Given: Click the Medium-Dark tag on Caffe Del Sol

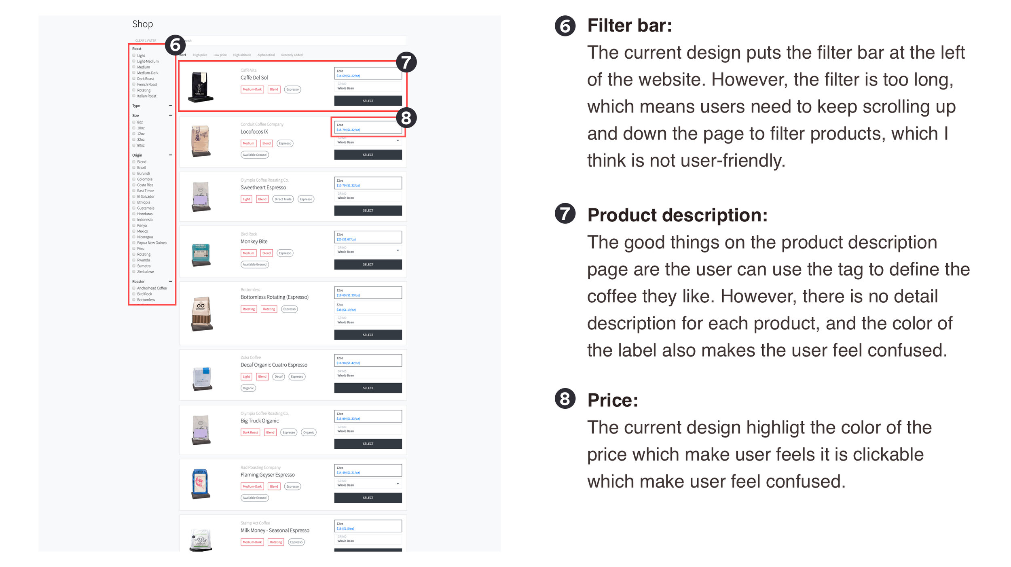Looking at the screenshot, I should point(252,89).
